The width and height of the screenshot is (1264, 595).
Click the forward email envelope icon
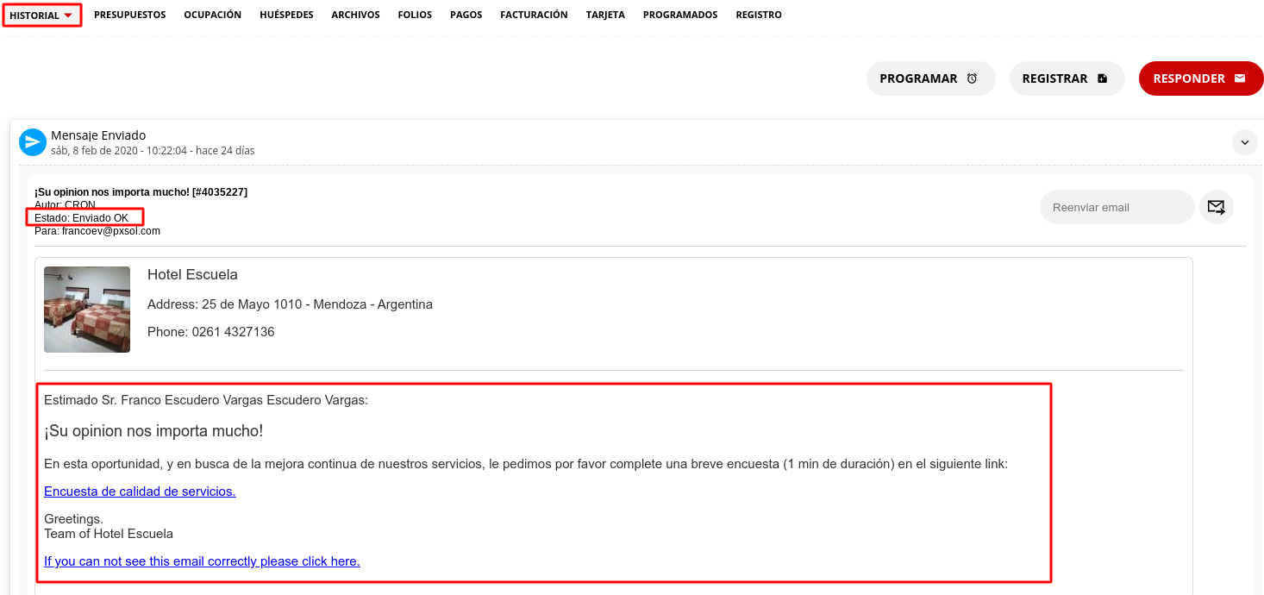pyautogui.click(x=1216, y=207)
